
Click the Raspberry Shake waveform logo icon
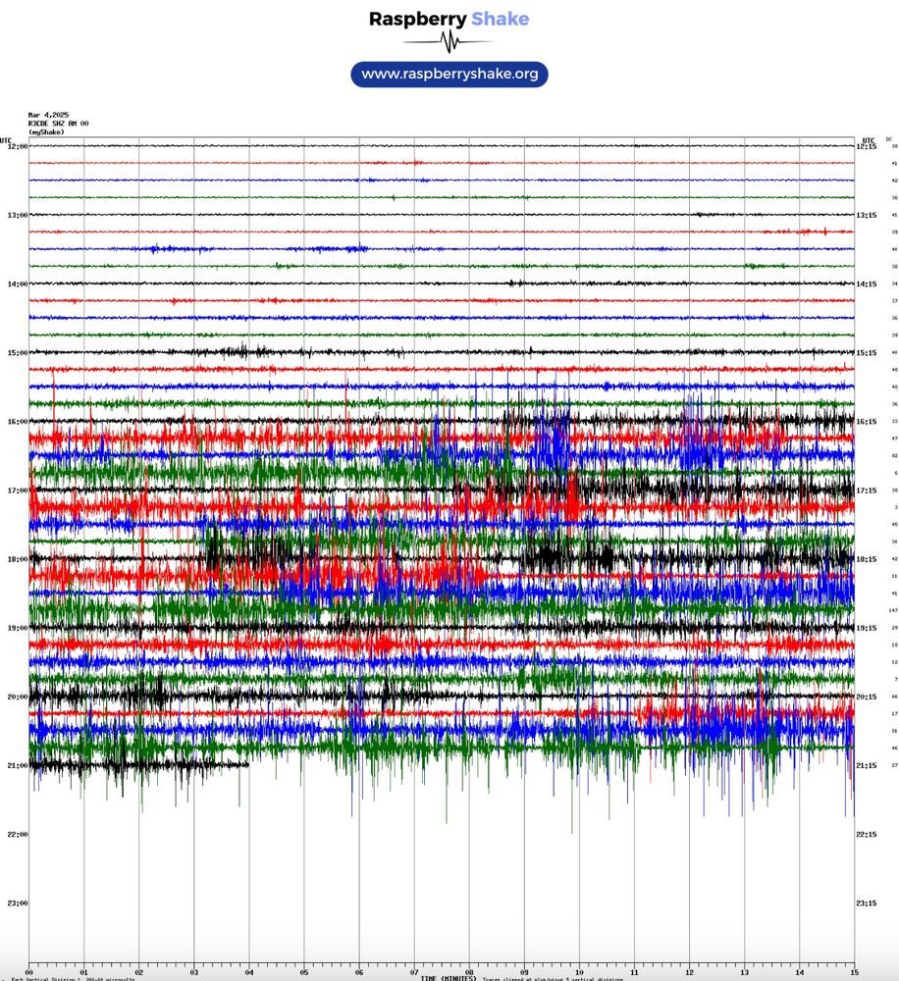coord(449,40)
